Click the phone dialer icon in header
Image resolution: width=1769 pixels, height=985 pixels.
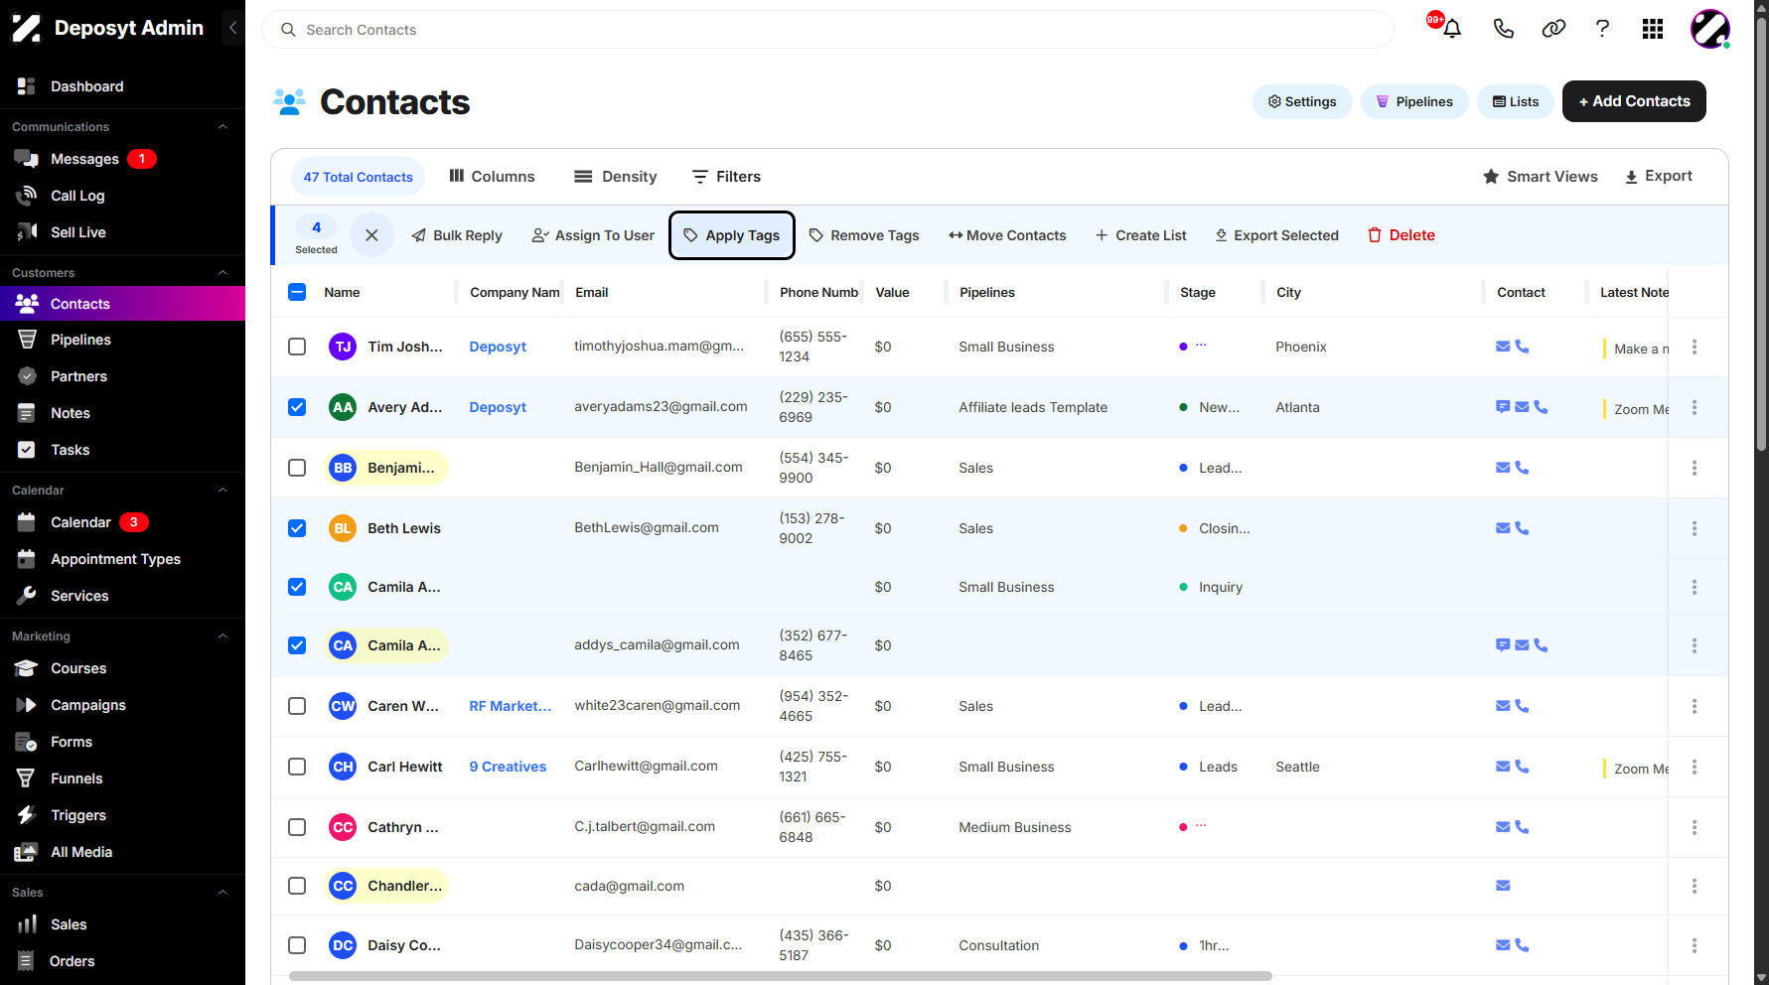pyautogui.click(x=1503, y=29)
